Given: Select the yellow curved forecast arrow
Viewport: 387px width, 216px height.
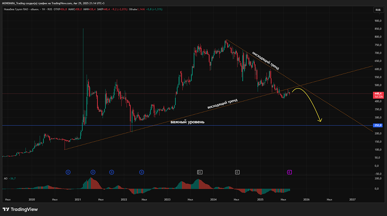Looking at the screenshot, I should 307,104.
